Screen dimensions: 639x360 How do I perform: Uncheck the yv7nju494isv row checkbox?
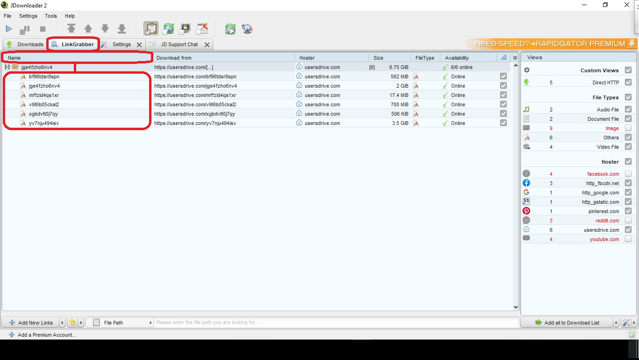point(503,123)
